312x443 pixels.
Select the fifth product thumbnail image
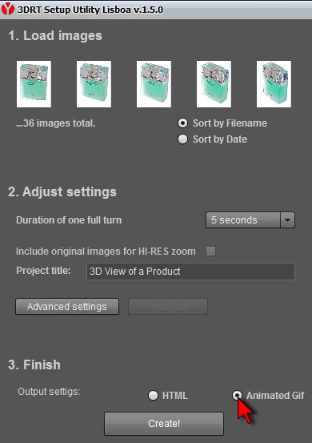pyautogui.click(x=274, y=84)
